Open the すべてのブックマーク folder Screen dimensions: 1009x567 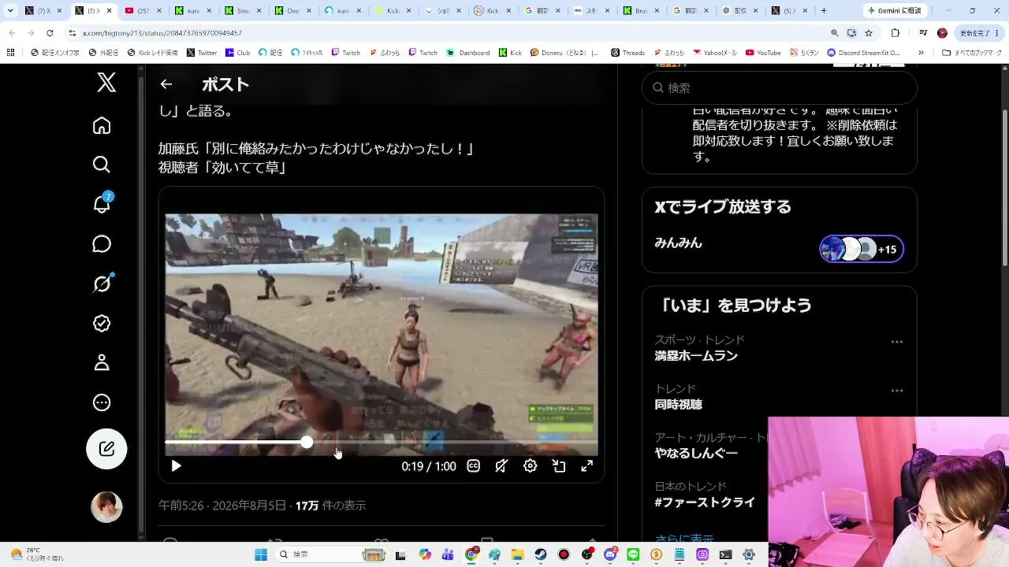(970, 53)
